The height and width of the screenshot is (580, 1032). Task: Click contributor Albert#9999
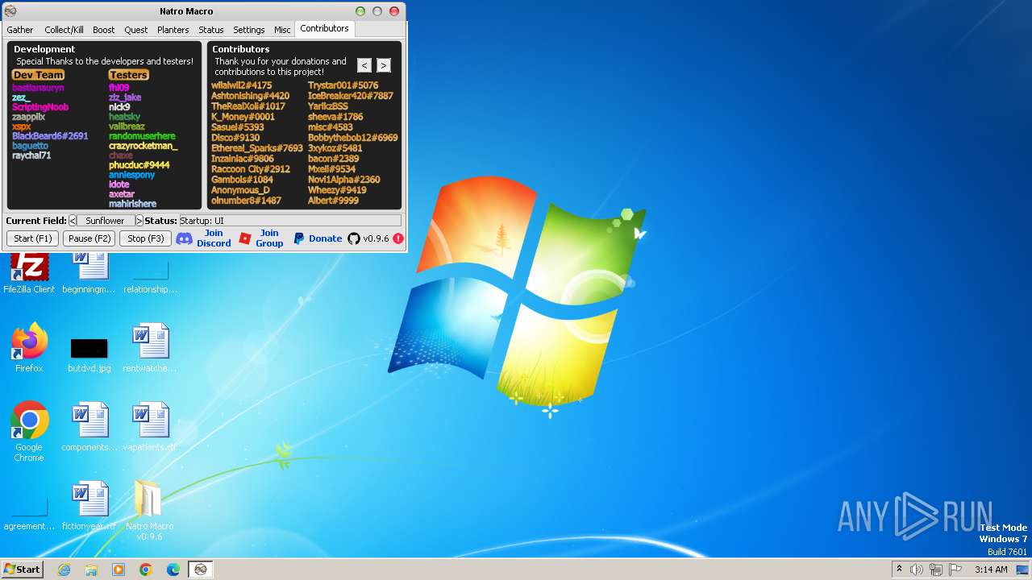333,201
